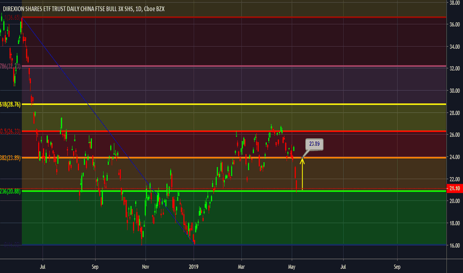Click the red 21.10 current price tag
The height and width of the screenshot is (273, 463).
coord(455,188)
